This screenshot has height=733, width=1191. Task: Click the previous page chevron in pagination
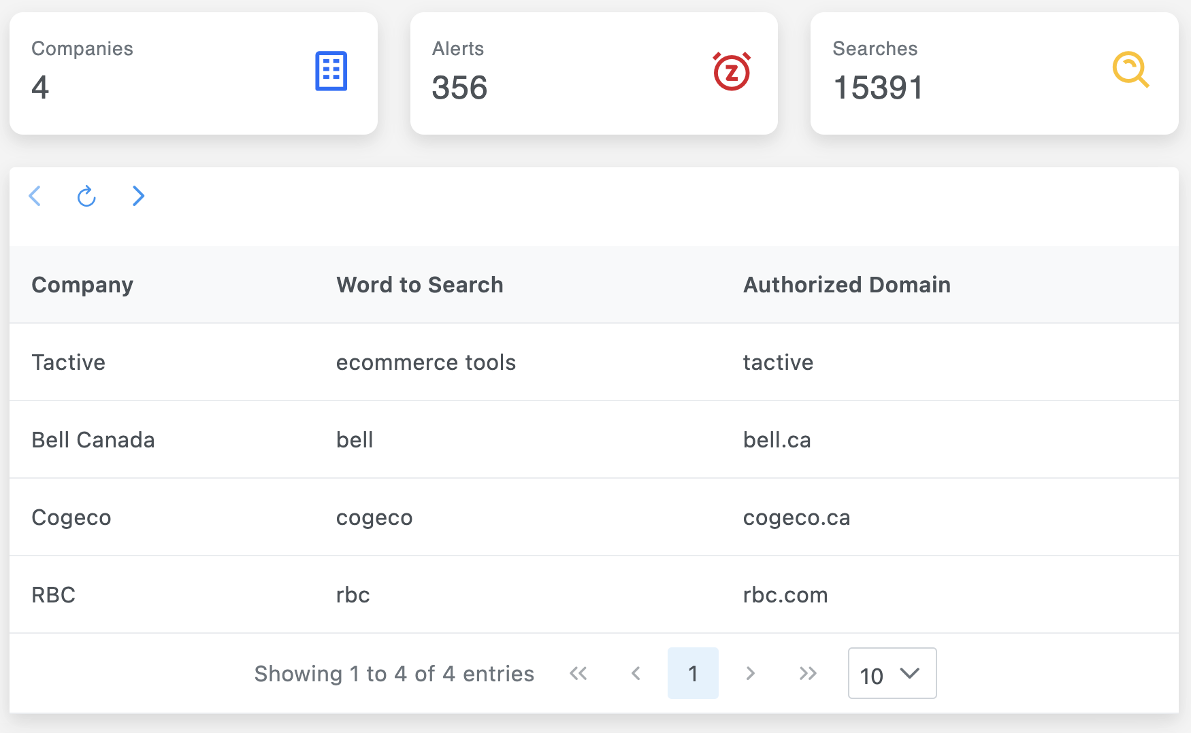pyautogui.click(x=636, y=674)
